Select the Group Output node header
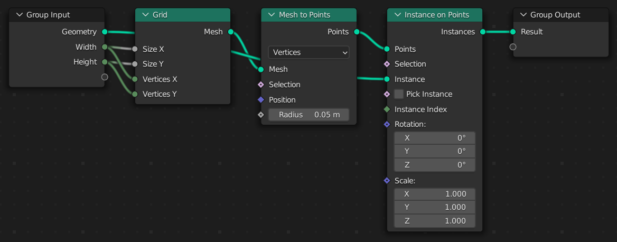This screenshot has height=242, width=617. (560, 15)
